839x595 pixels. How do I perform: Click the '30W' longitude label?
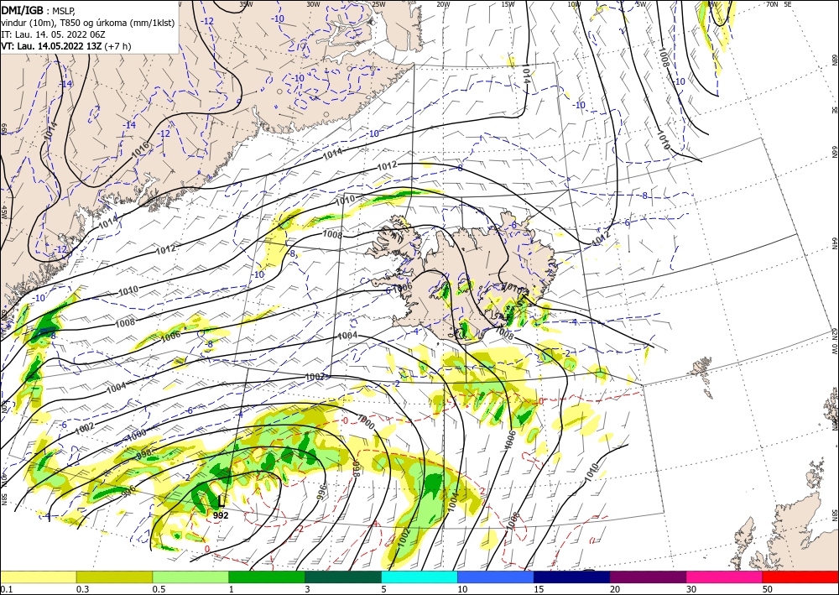[313, 3]
